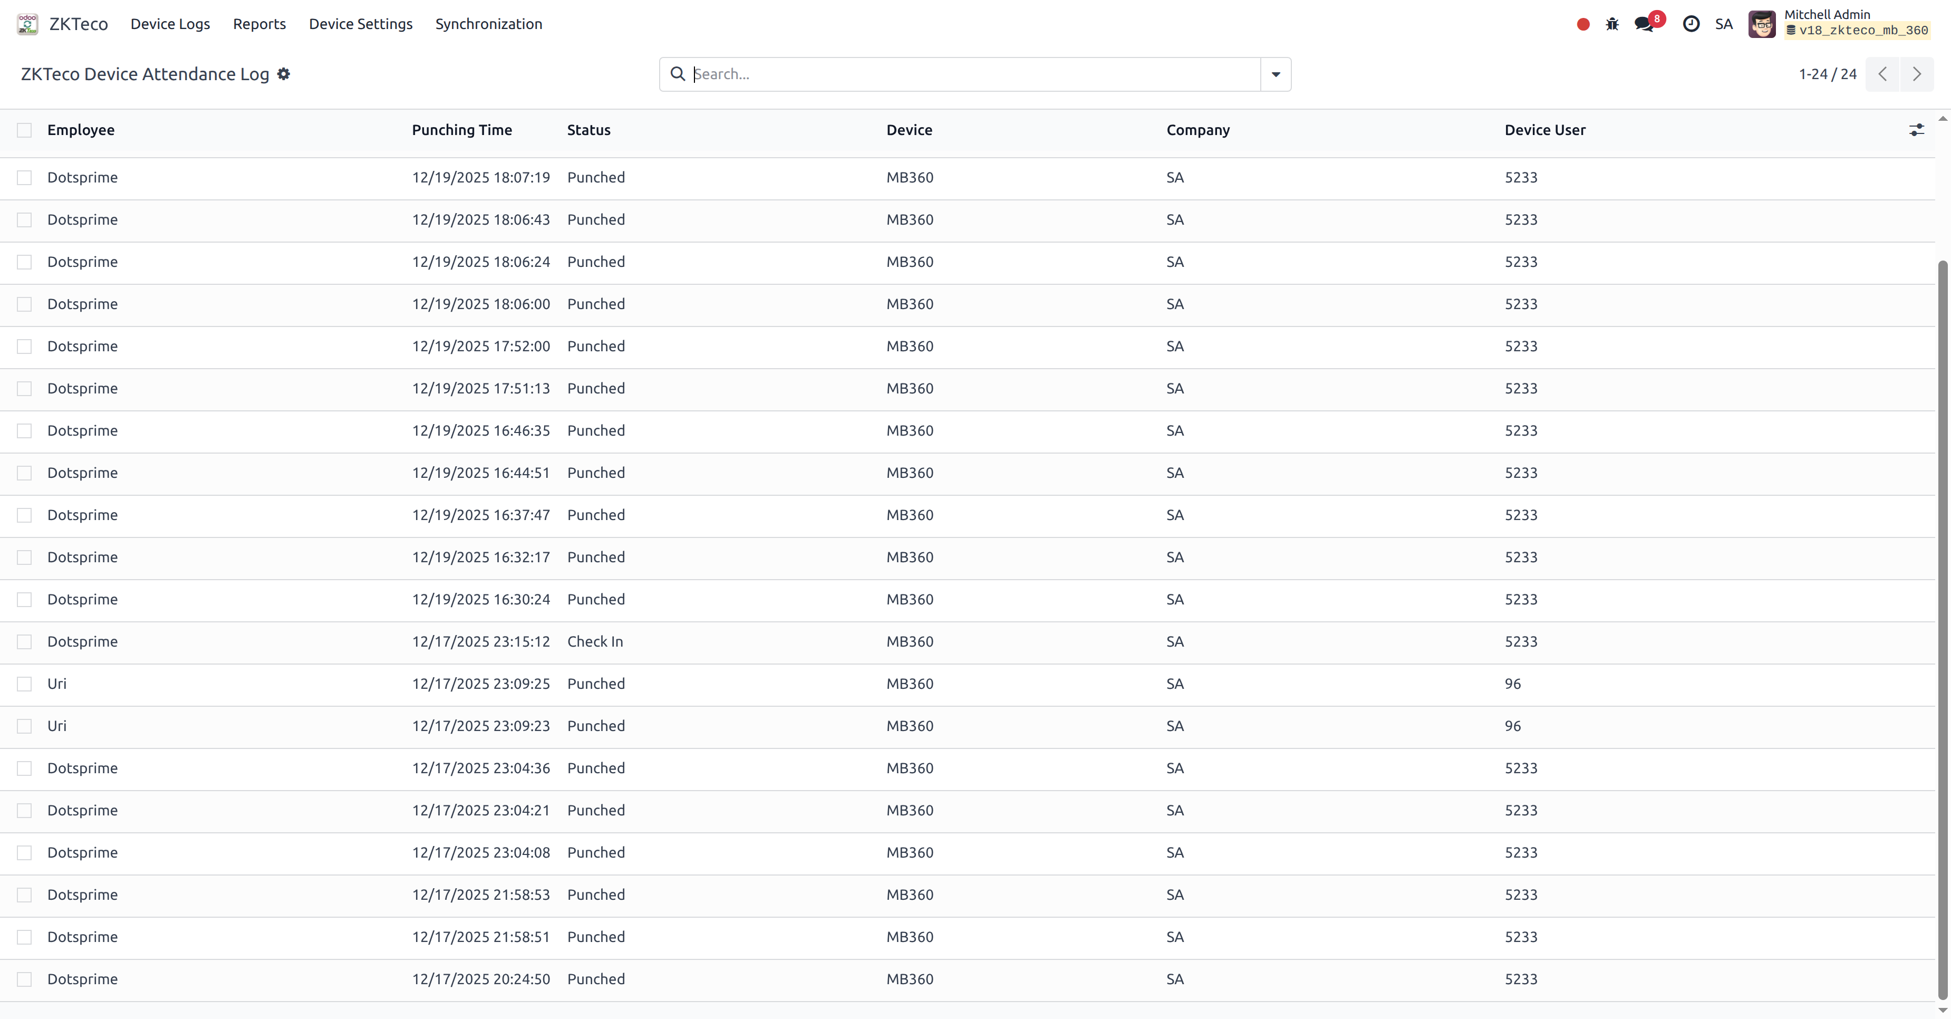Screen dimensions: 1951x1019
Task: Click inside the Search input field
Action: pos(909,73)
